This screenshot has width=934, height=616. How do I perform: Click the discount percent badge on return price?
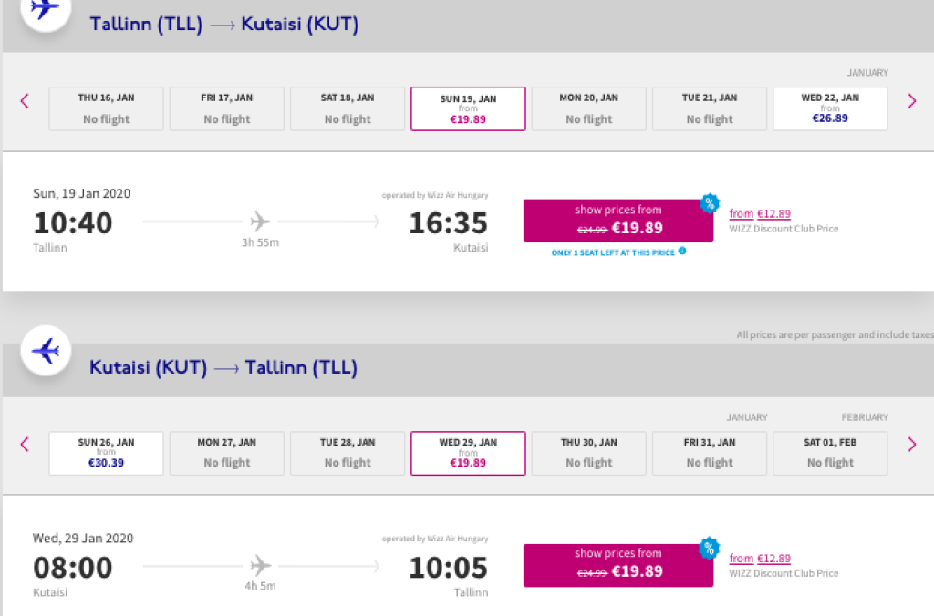coord(710,548)
